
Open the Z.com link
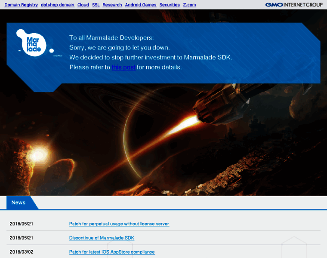click(190, 5)
